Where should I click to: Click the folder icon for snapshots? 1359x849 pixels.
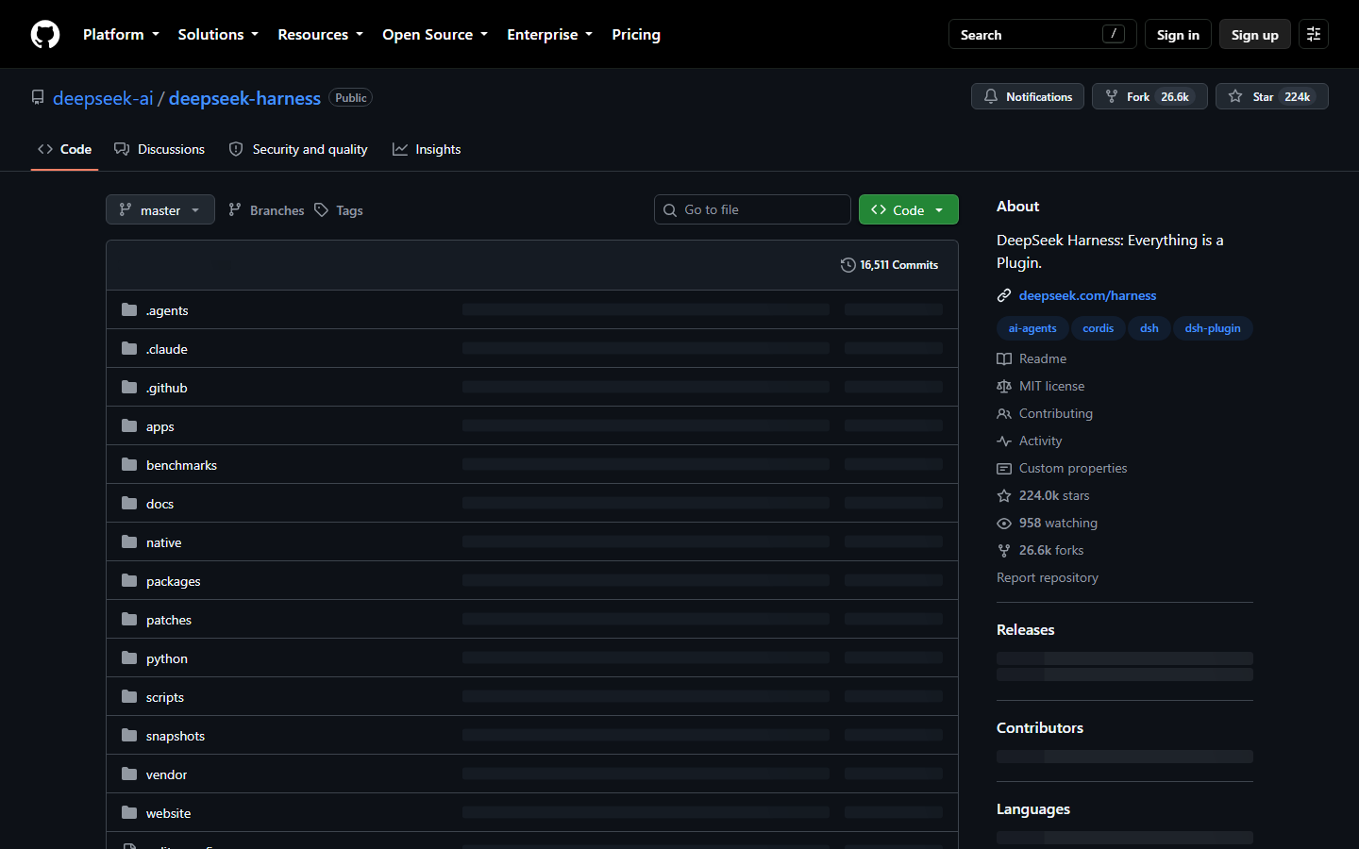coord(129,736)
